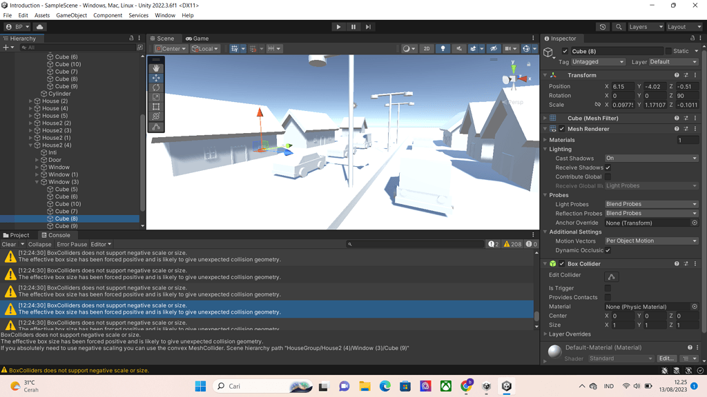Open the Edit button for Default-Material shader
Viewport: 707px width, 397px height.
(667, 358)
